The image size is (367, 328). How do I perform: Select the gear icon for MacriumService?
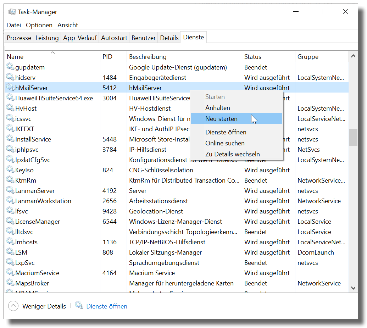point(10,273)
